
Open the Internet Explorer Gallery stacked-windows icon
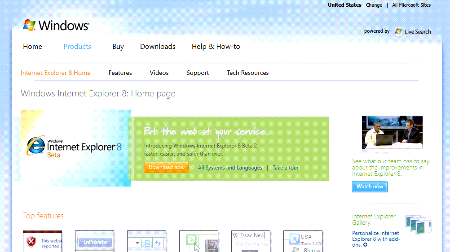419,225
